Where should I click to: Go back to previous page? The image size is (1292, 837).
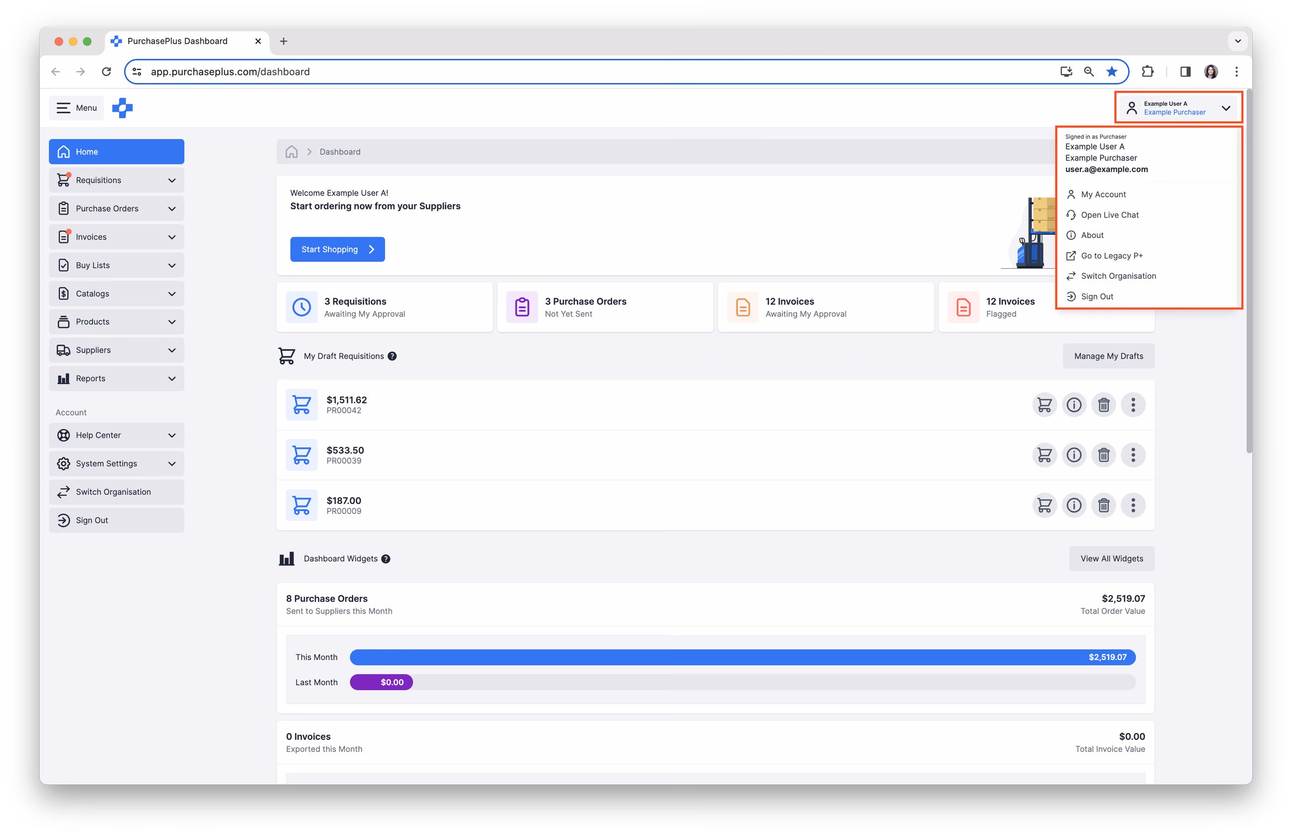(55, 72)
